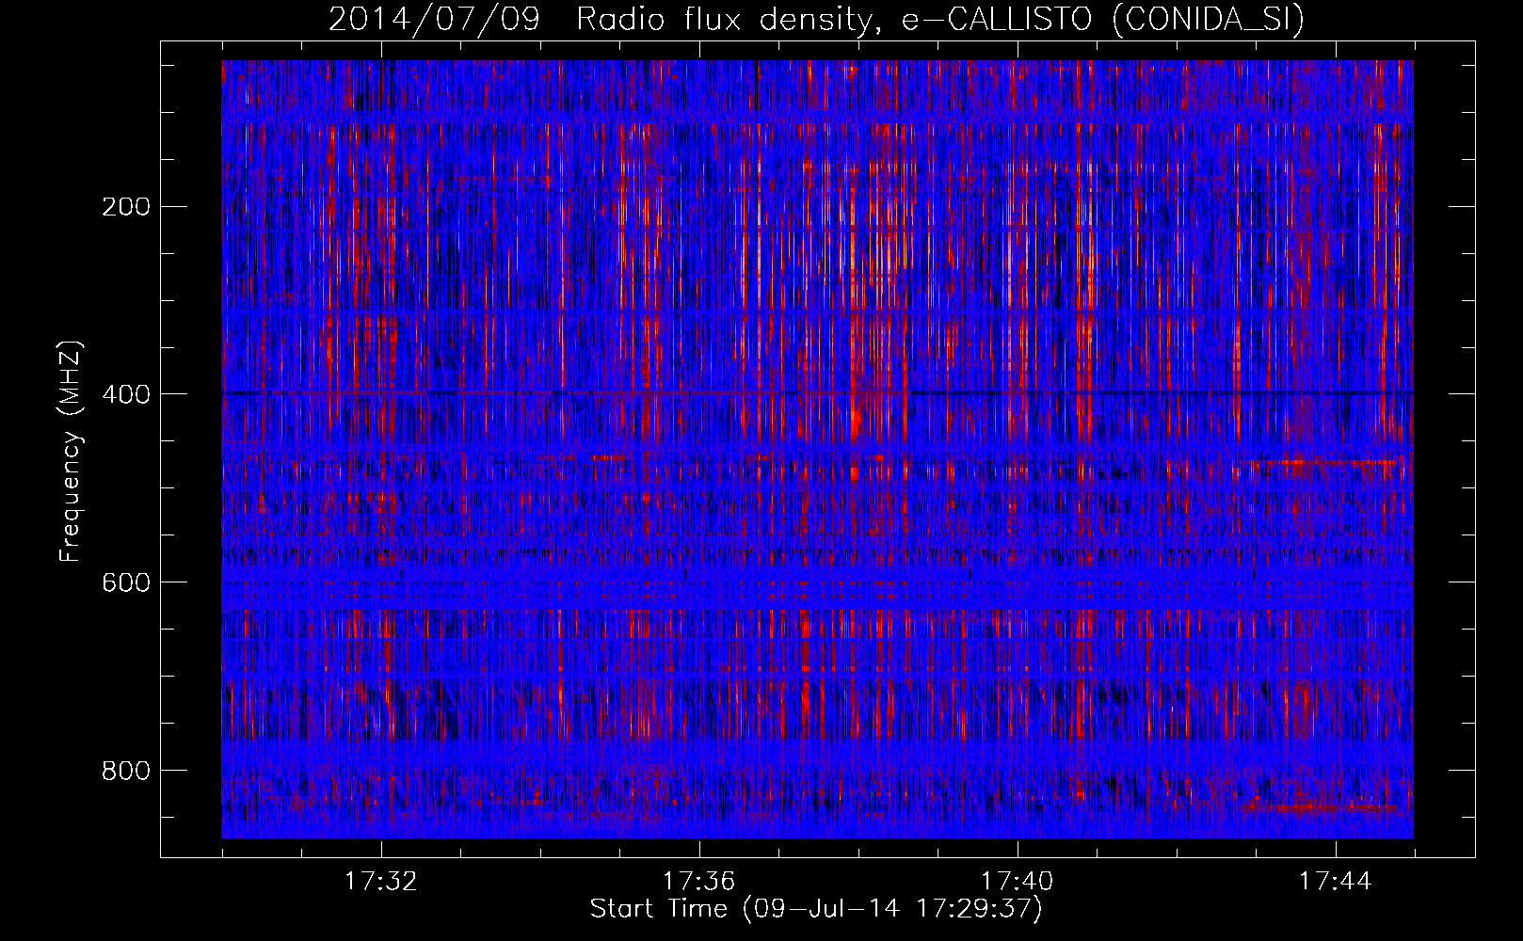Select the 600 MHz tick label
The height and width of the screenshot is (941, 1523).
pyautogui.click(x=125, y=583)
